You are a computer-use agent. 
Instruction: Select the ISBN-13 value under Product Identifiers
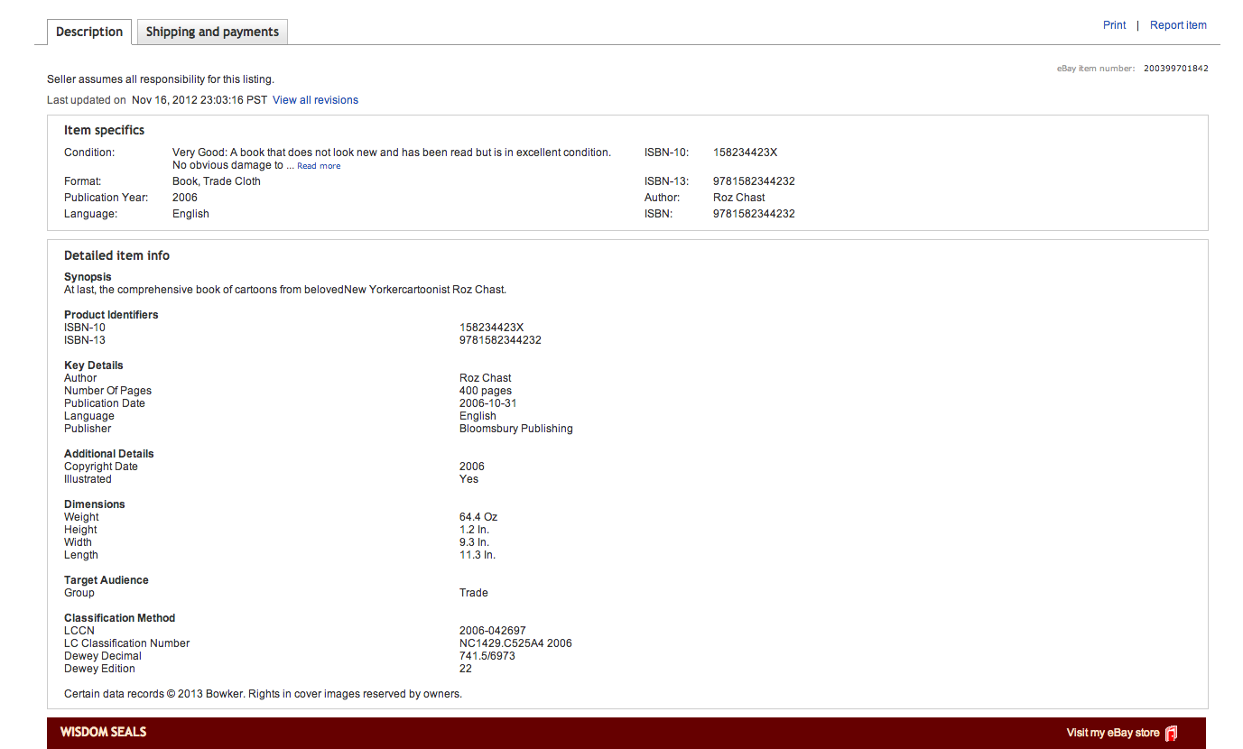(500, 340)
